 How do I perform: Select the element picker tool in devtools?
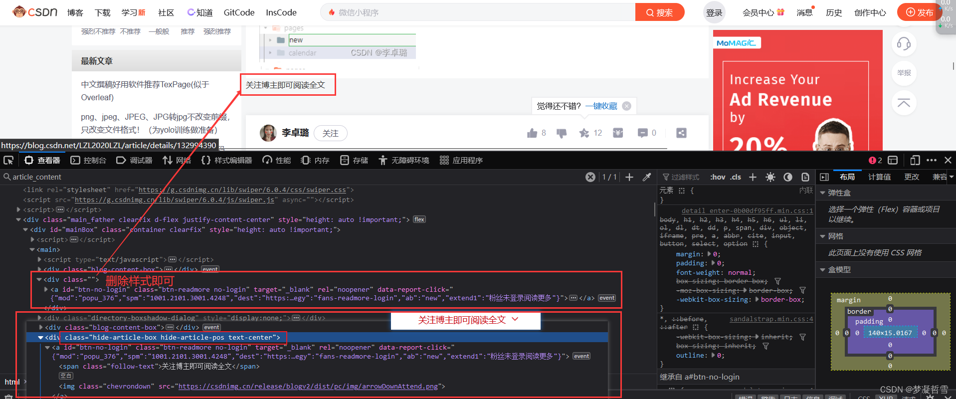click(x=8, y=160)
